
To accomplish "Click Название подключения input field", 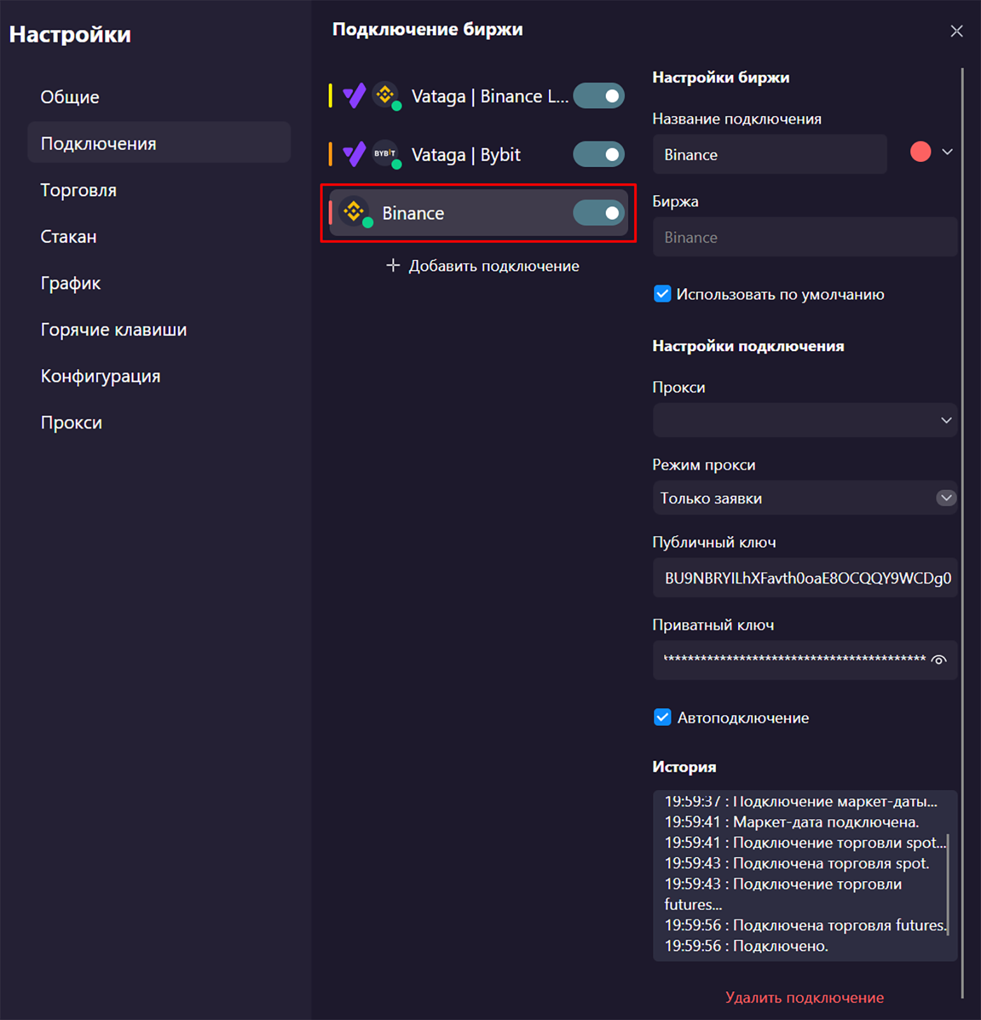I will (x=770, y=154).
